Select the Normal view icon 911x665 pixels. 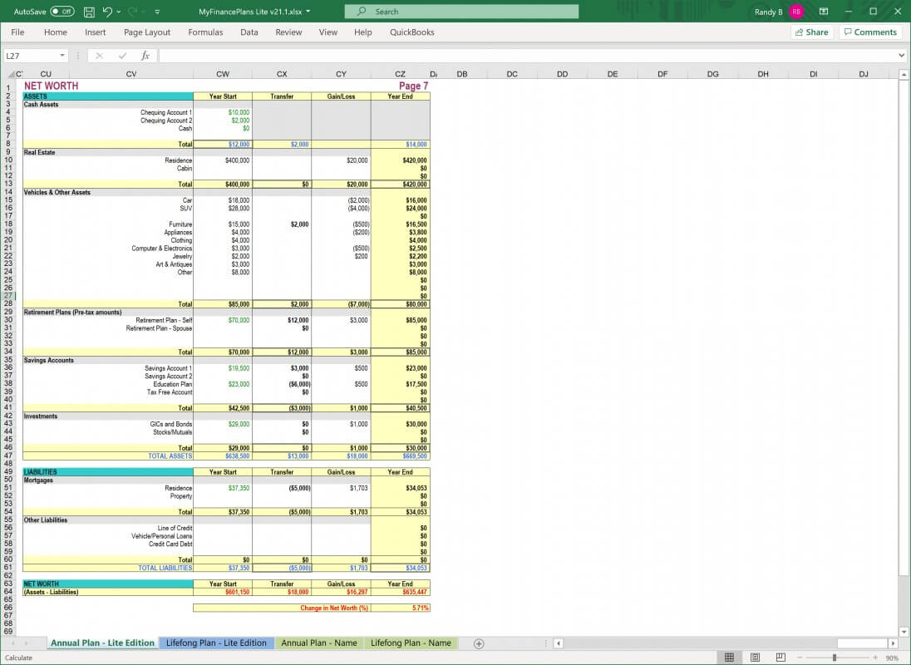point(729,657)
